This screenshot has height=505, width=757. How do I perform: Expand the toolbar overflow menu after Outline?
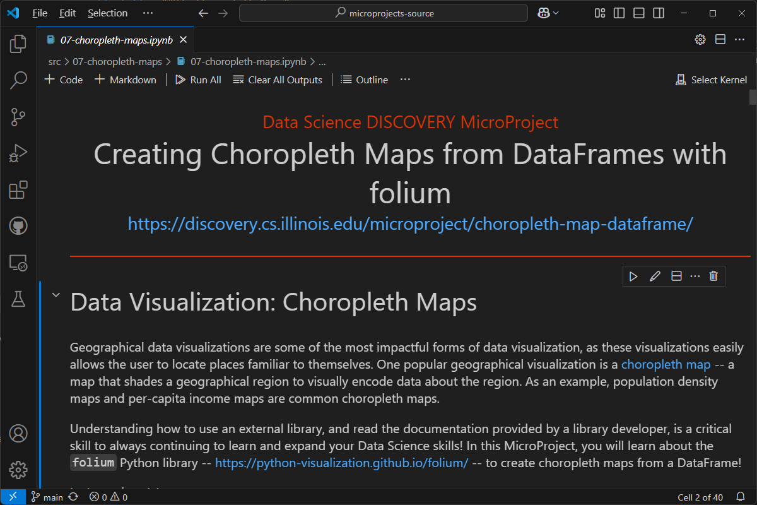pyautogui.click(x=405, y=80)
